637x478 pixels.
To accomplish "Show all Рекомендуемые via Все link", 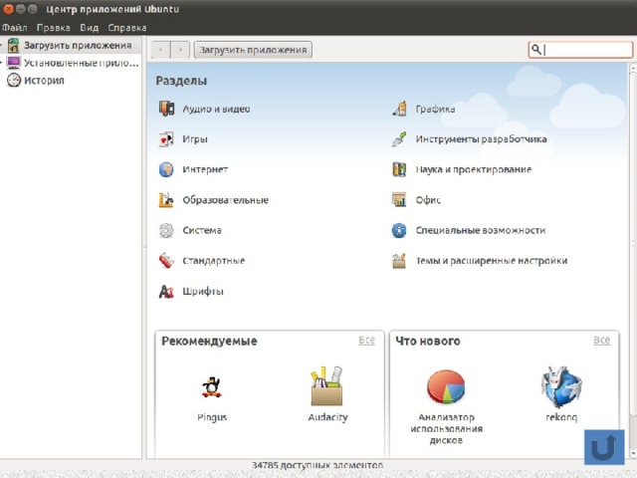I will 366,341.
